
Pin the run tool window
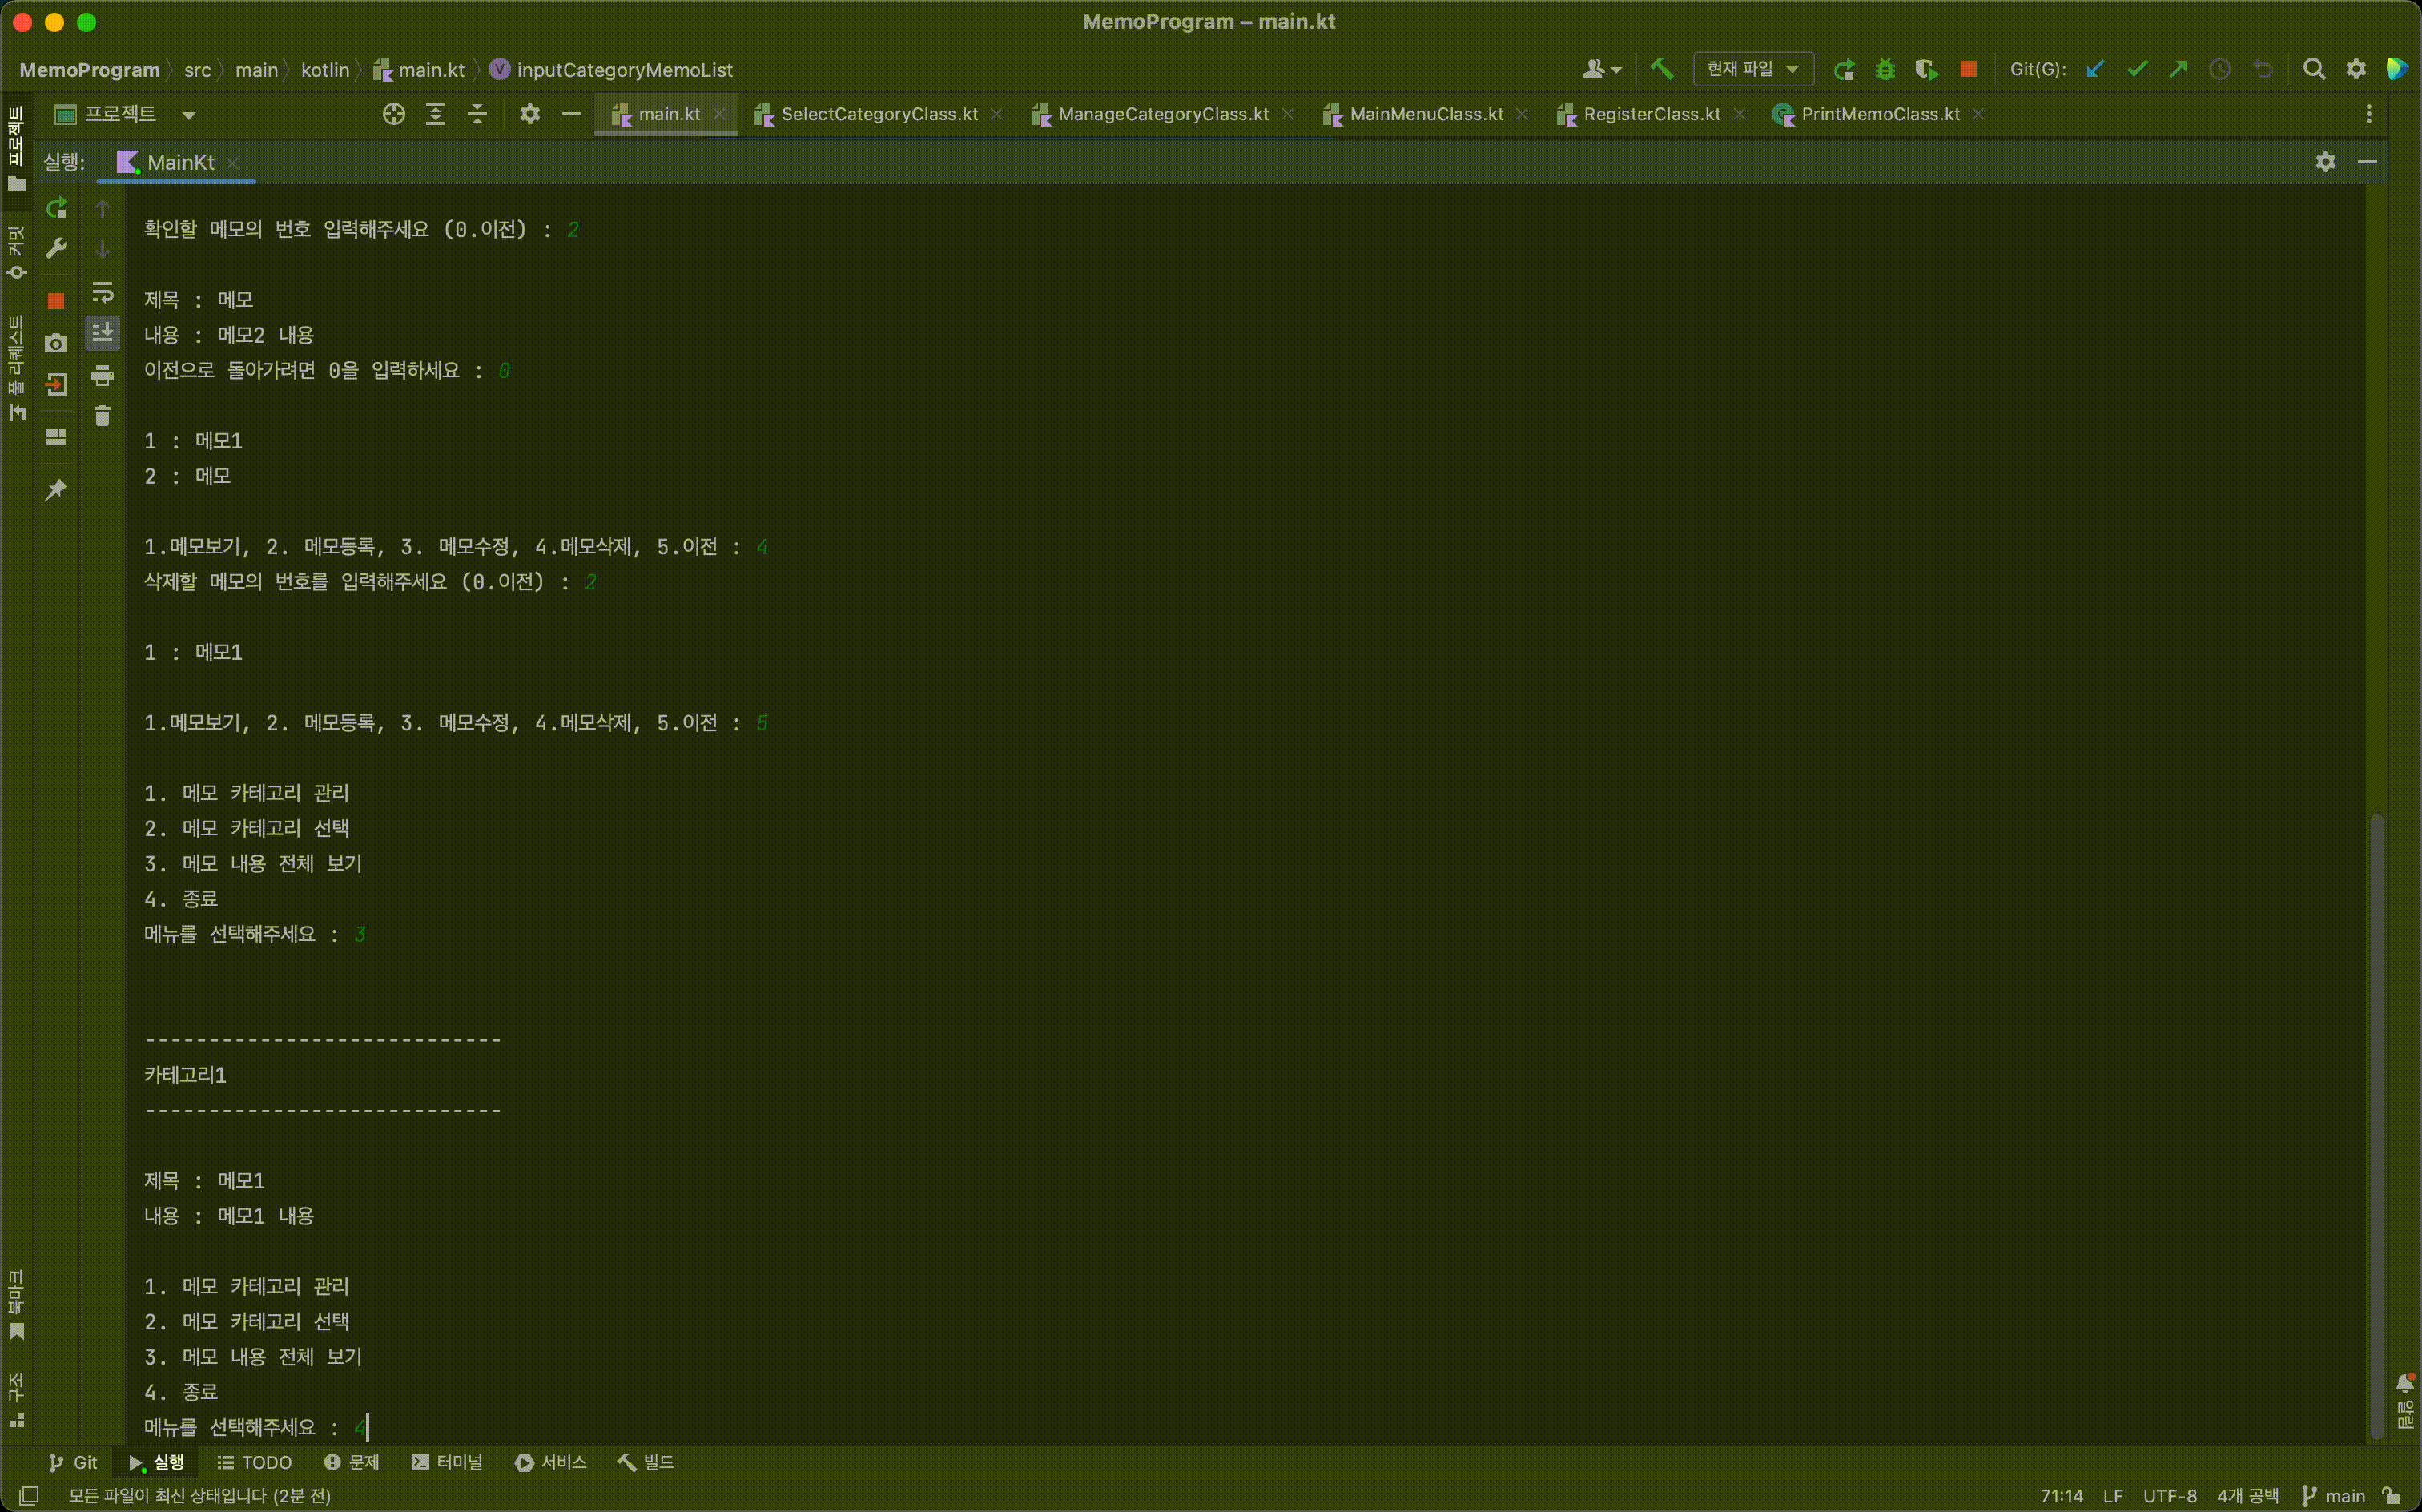(56, 489)
